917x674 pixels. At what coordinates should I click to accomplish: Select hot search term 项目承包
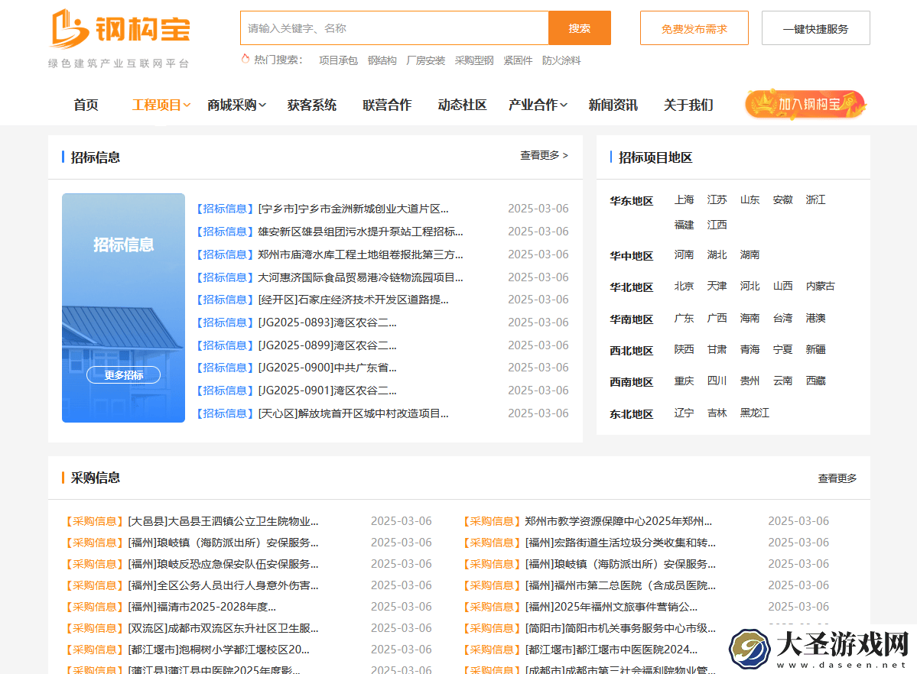(x=338, y=60)
